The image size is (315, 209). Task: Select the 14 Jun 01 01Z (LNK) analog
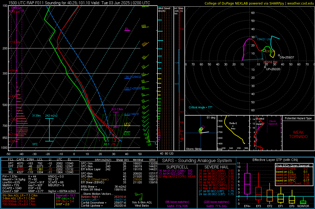(176, 171)
